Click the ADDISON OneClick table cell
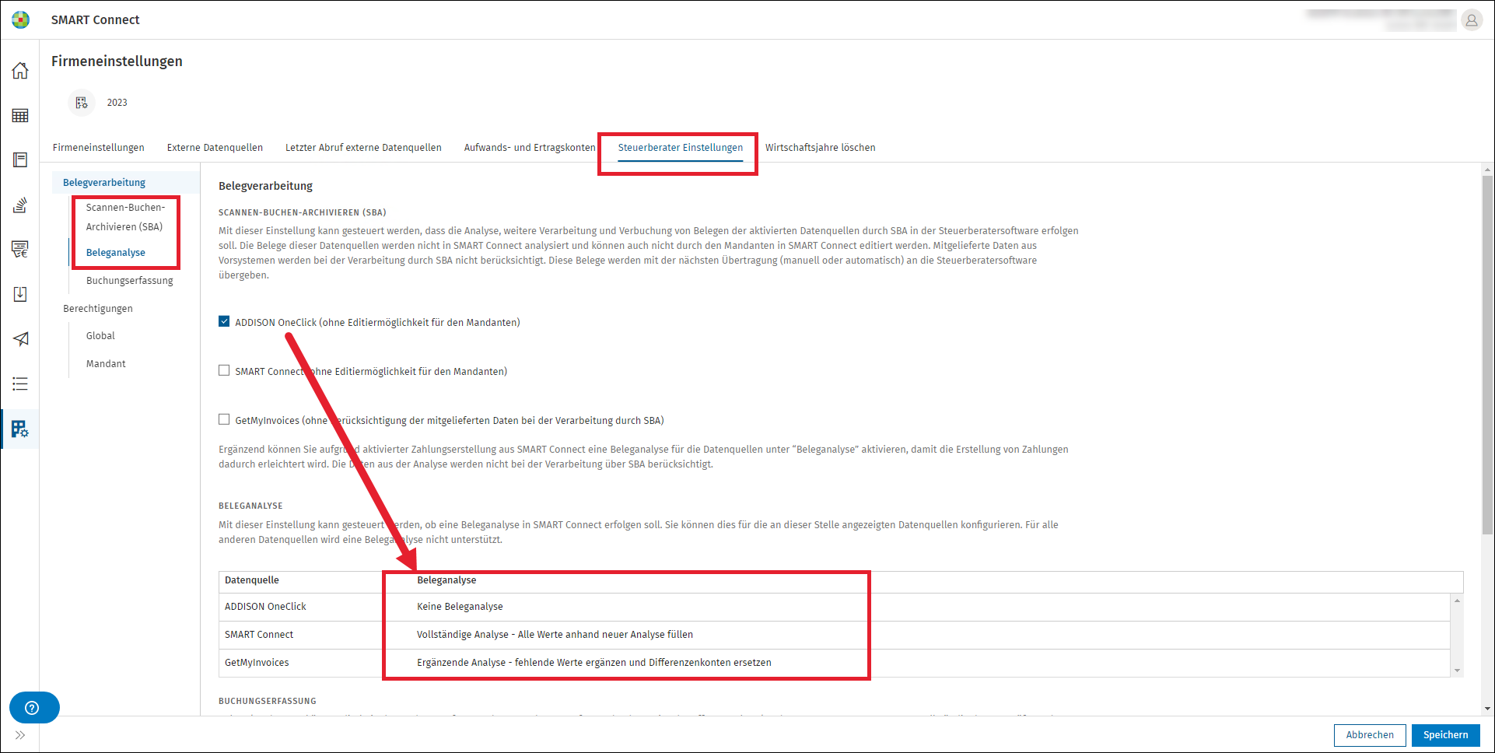 pyautogui.click(x=265, y=607)
